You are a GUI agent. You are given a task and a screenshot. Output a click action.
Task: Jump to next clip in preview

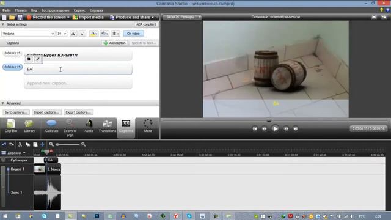[x=296, y=129]
